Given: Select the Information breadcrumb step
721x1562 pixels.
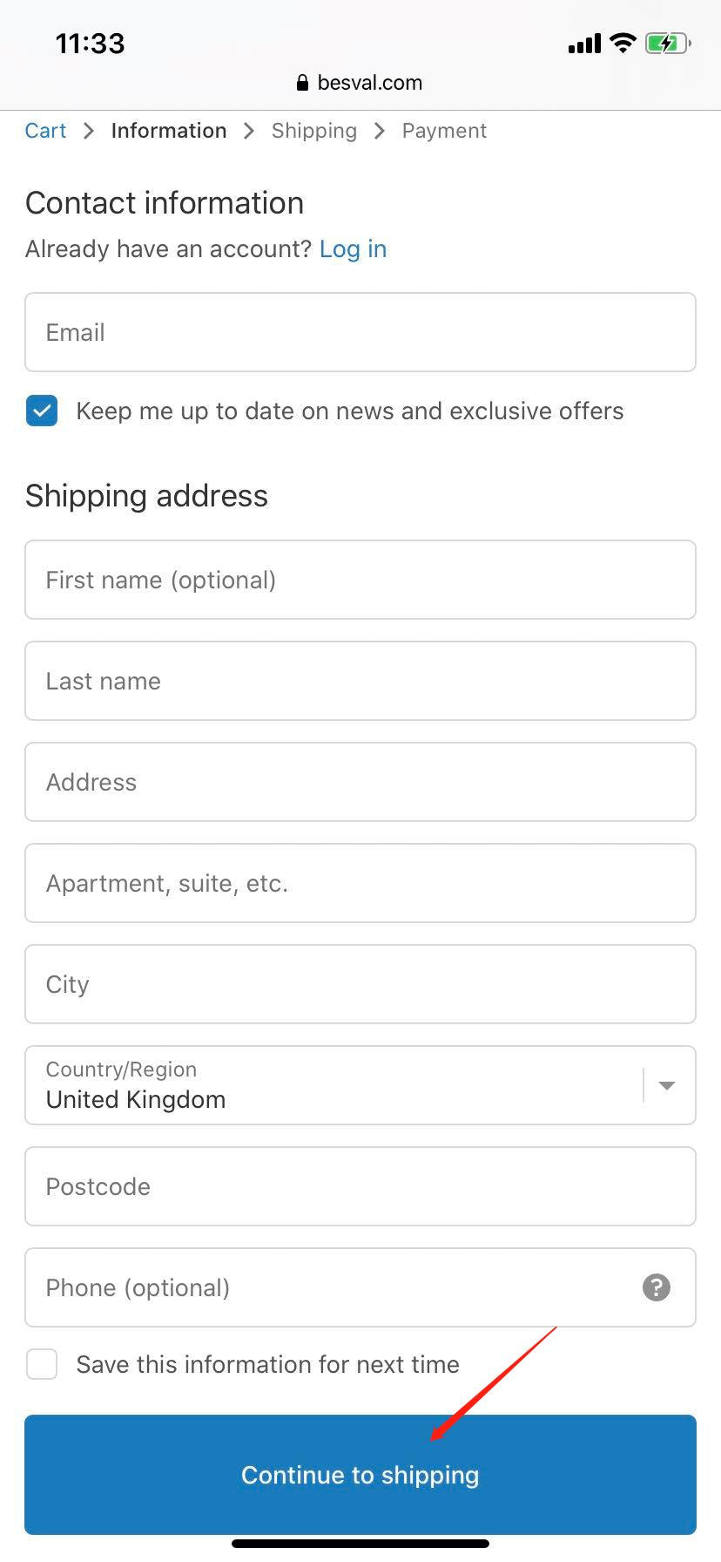Looking at the screenshot, I should pos(169,131).
